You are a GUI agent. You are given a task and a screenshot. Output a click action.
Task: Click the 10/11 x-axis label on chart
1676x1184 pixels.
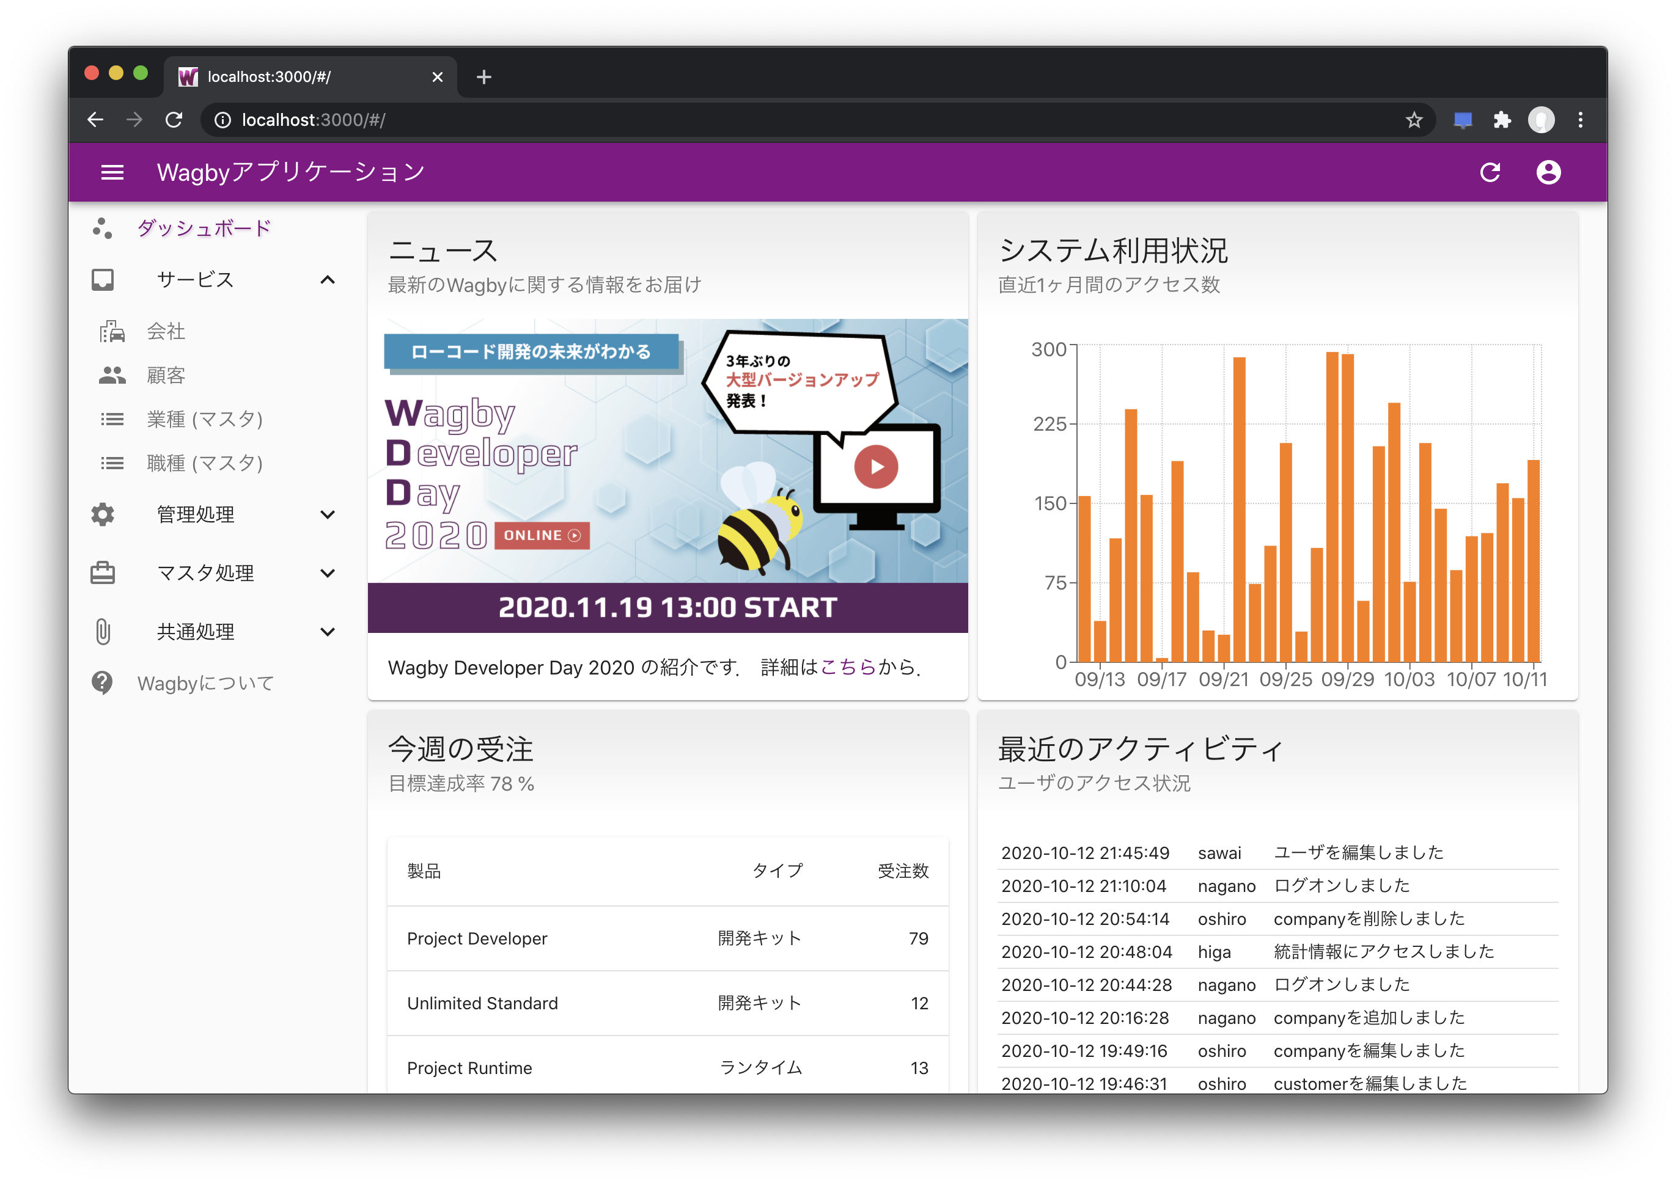pyautogui.click(x=1525, y=679)
